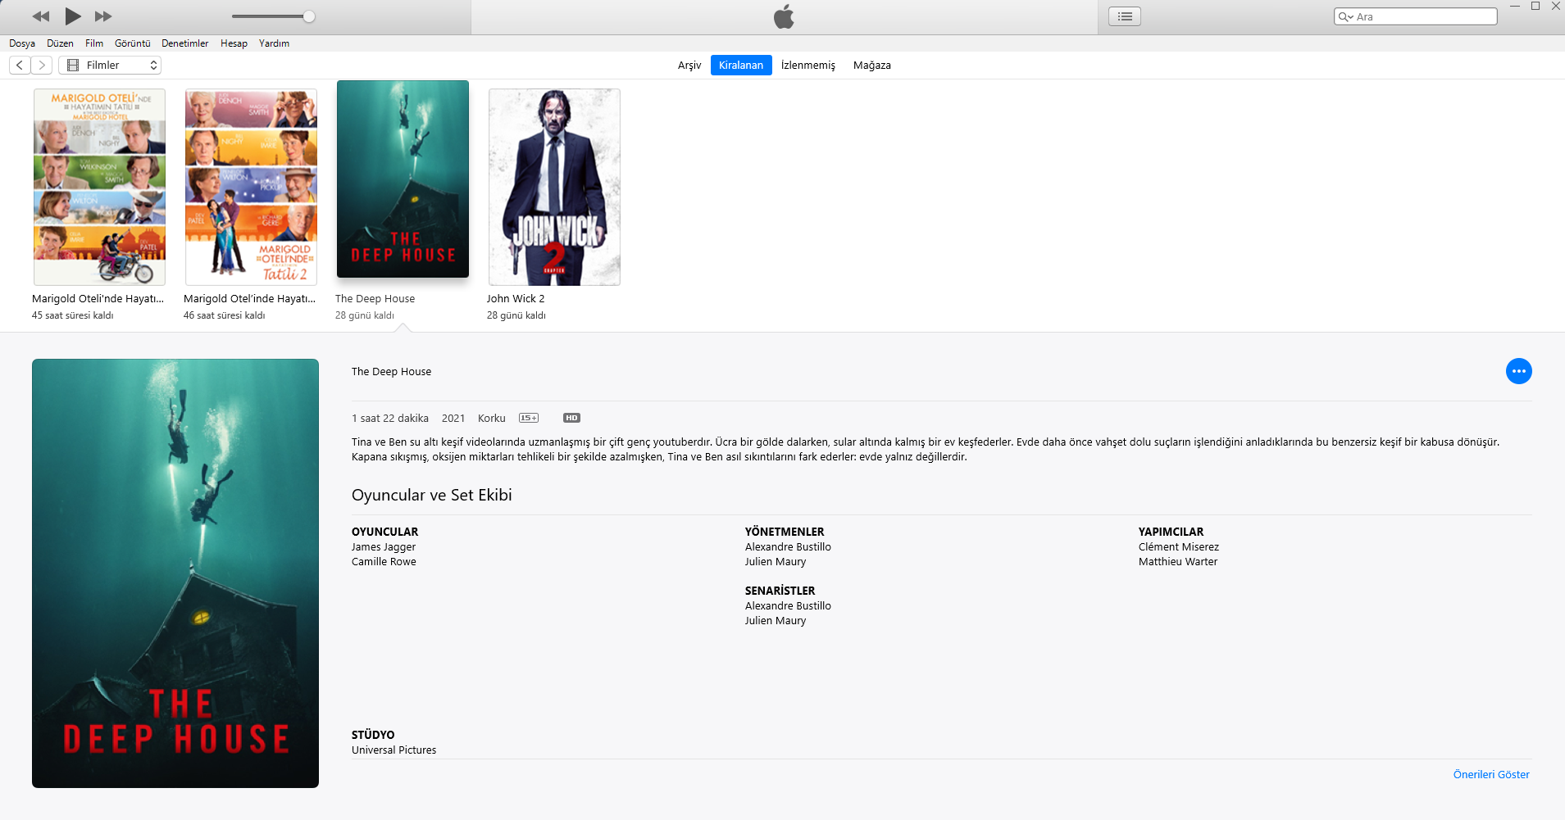
Task: Open the blue more options ellipsis button
Action: tap(1519, 371)
